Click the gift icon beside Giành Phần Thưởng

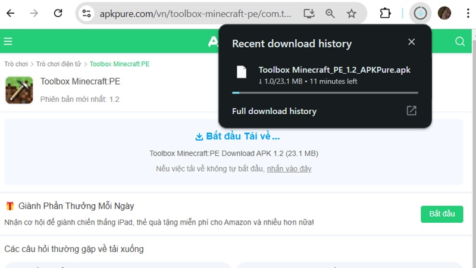[x=10, y=206]
